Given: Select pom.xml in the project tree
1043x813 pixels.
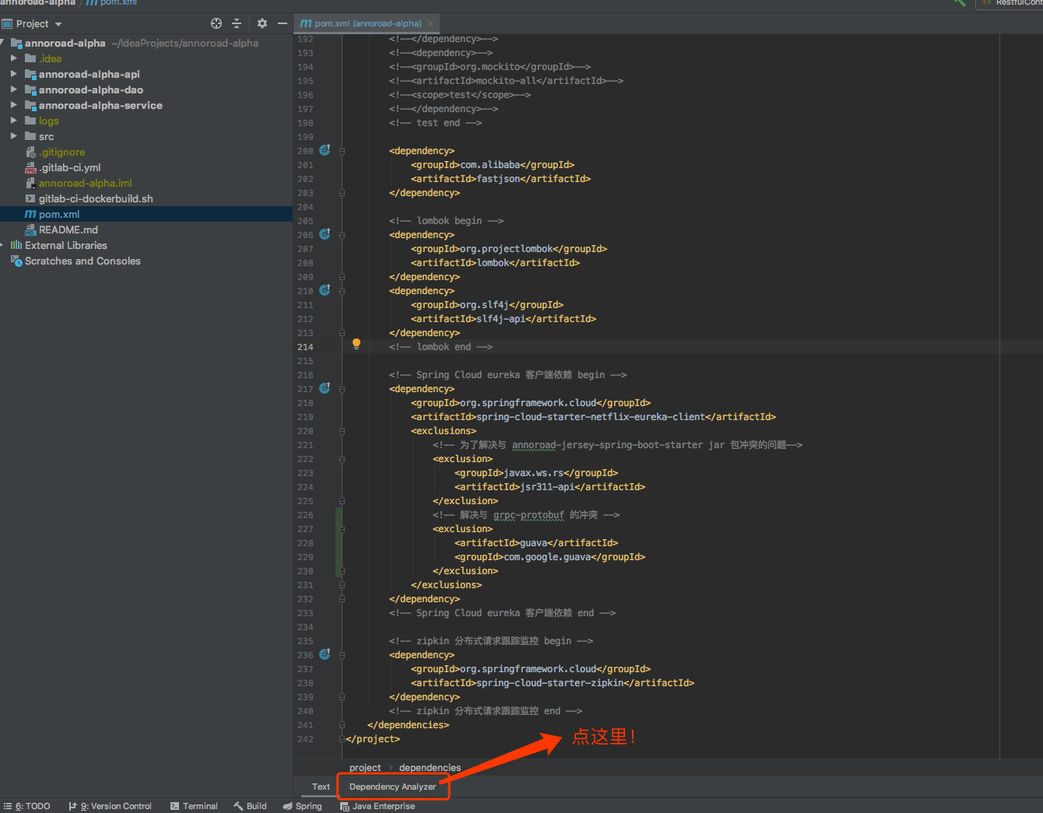Looking at the screenshot, I should coord(146,214).
